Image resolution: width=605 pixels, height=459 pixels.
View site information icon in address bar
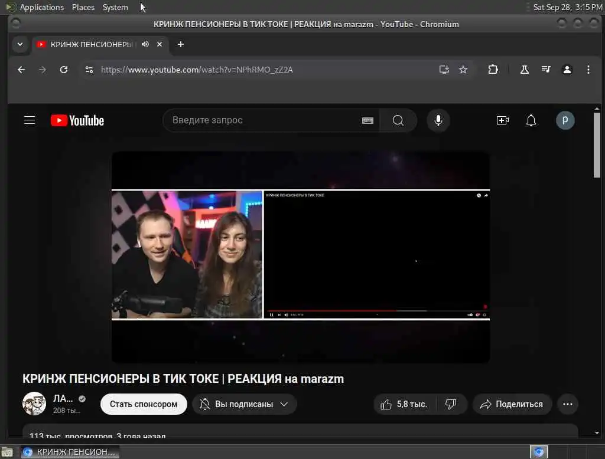coord(89,70)
